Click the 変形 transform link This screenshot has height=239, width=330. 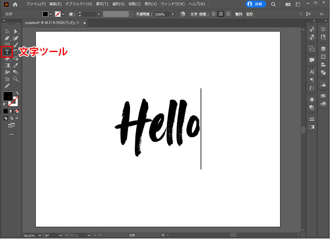tap(250, 14)
